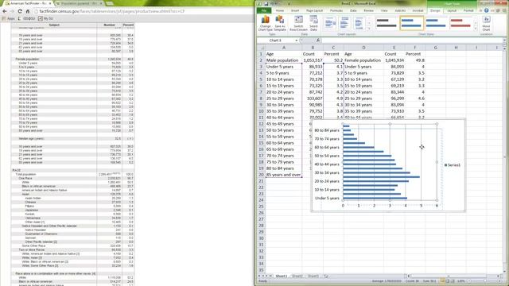The width and height of the screenshot is (509, 286).
Task: Click Save icon in Quick Access toolbar
Action: pos(266,3)
